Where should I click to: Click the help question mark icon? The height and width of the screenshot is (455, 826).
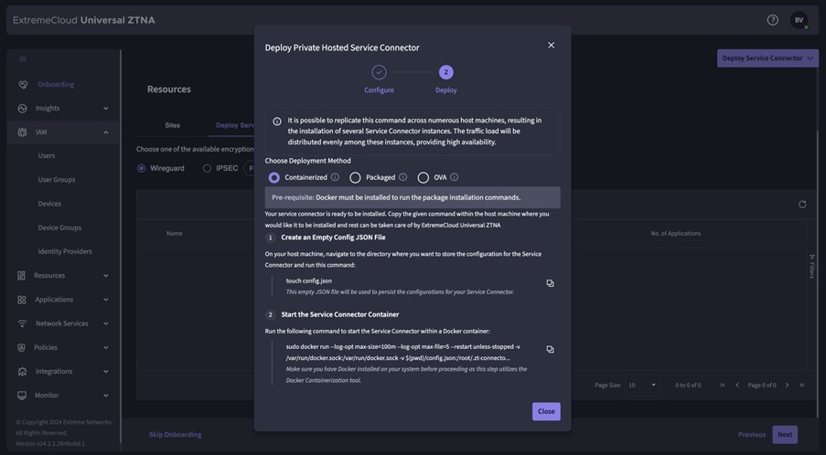pyautogui.click(x=772, y=20)
